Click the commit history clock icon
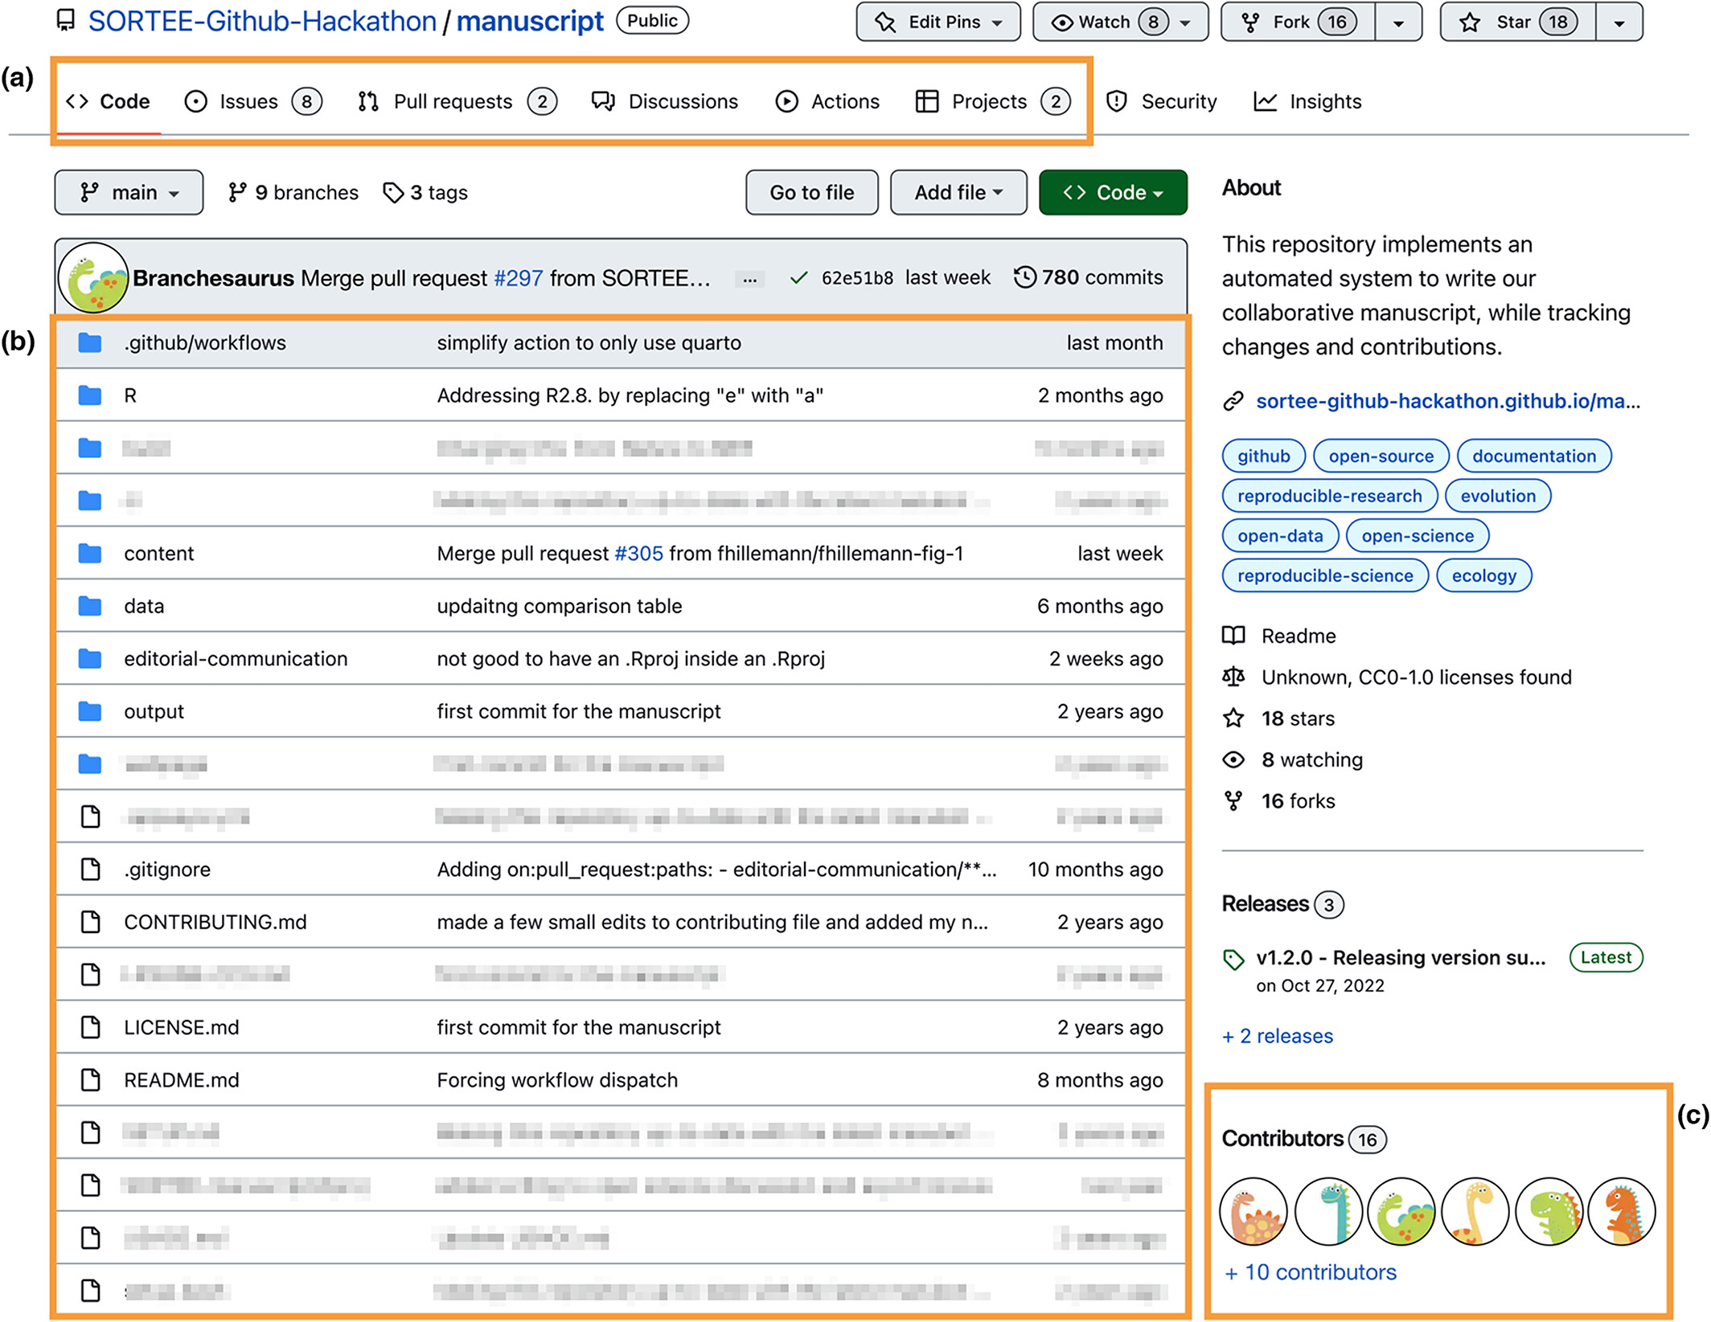The height and width of the screenshot is (1322, 1711). (1024, 277)
